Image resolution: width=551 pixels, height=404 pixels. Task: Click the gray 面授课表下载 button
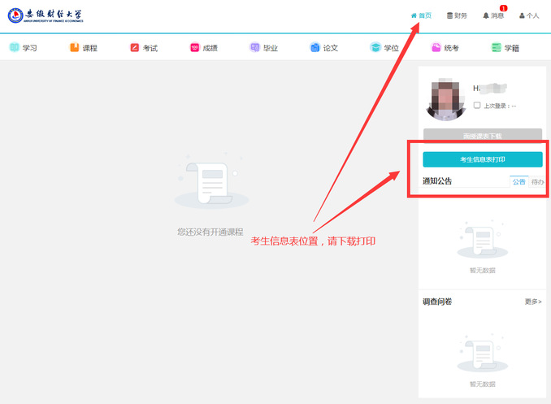(x=482, y=136)
